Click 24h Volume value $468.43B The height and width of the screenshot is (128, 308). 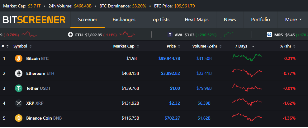tap(83, 6)
